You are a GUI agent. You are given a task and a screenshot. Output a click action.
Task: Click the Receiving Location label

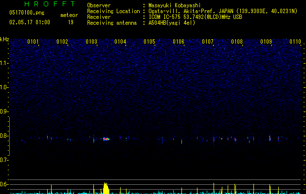click(x=113, y=11)
